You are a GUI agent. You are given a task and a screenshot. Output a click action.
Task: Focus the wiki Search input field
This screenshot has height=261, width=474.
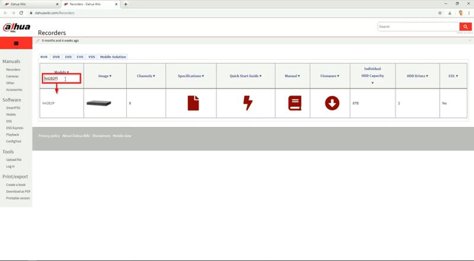click(x=419, y=27)
